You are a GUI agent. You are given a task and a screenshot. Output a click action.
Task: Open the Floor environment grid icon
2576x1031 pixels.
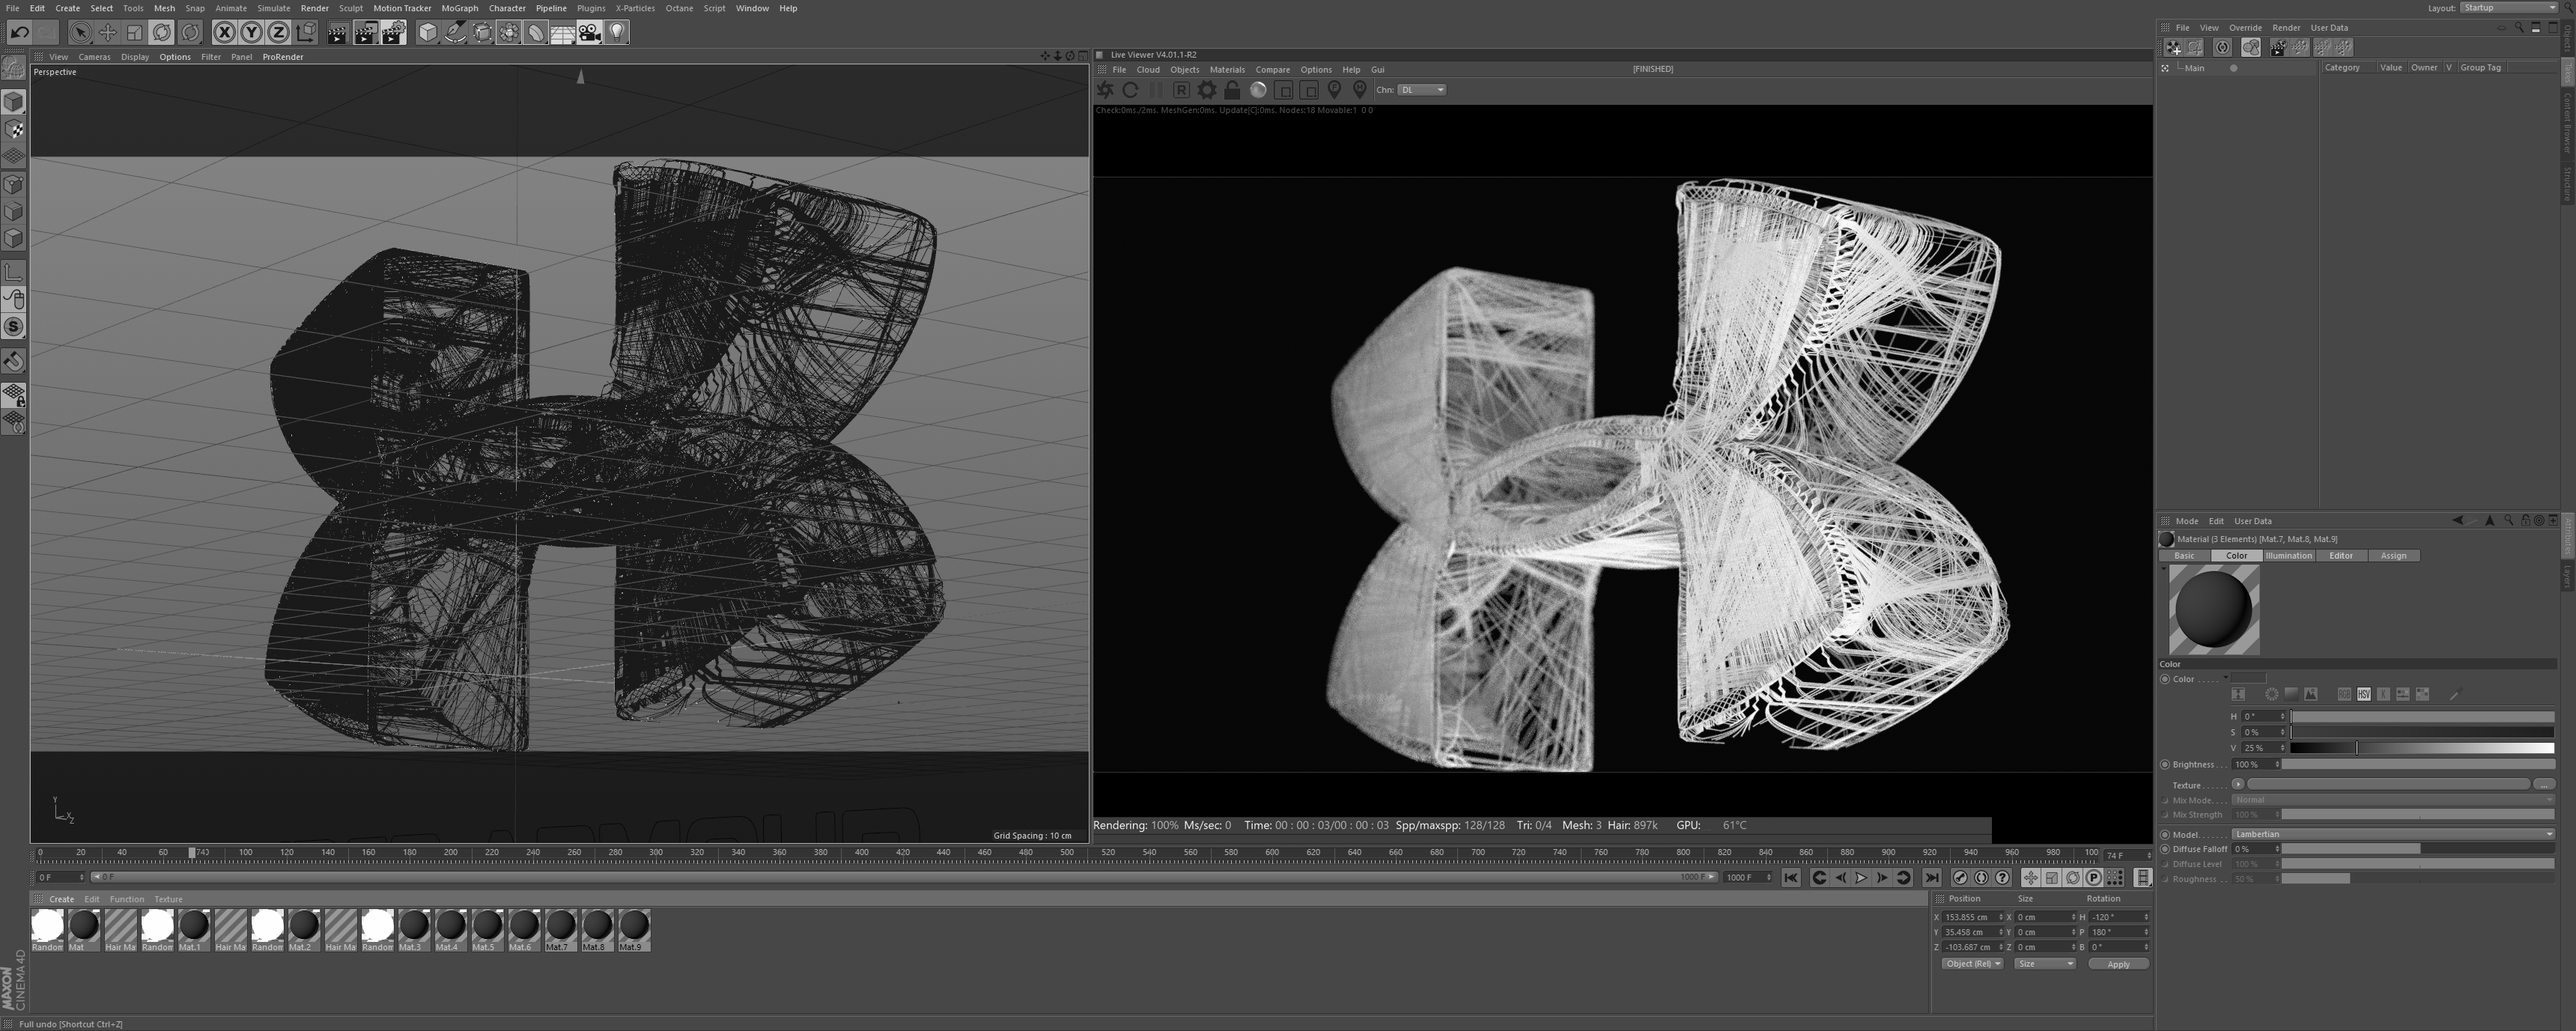(563, 32)
